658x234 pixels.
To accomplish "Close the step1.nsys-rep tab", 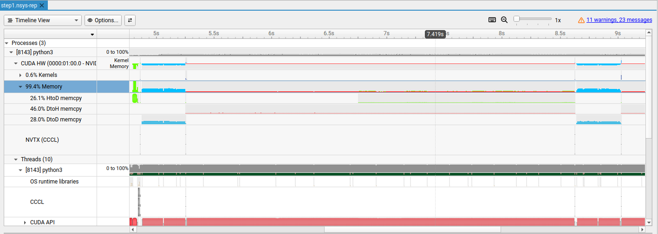I will [x=42, y=5].
